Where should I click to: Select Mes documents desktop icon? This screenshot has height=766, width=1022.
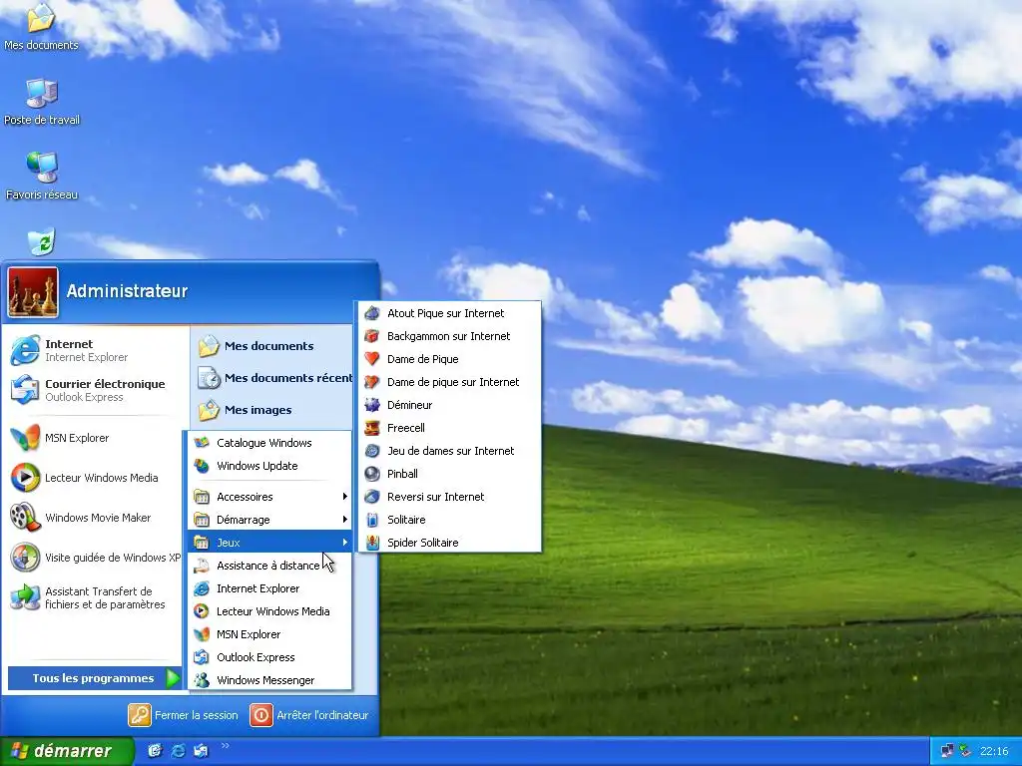coord(41,26)
